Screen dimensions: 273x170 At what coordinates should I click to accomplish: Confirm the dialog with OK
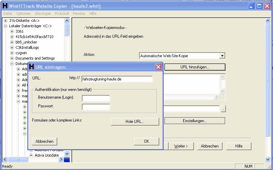[x=146, y=141]
